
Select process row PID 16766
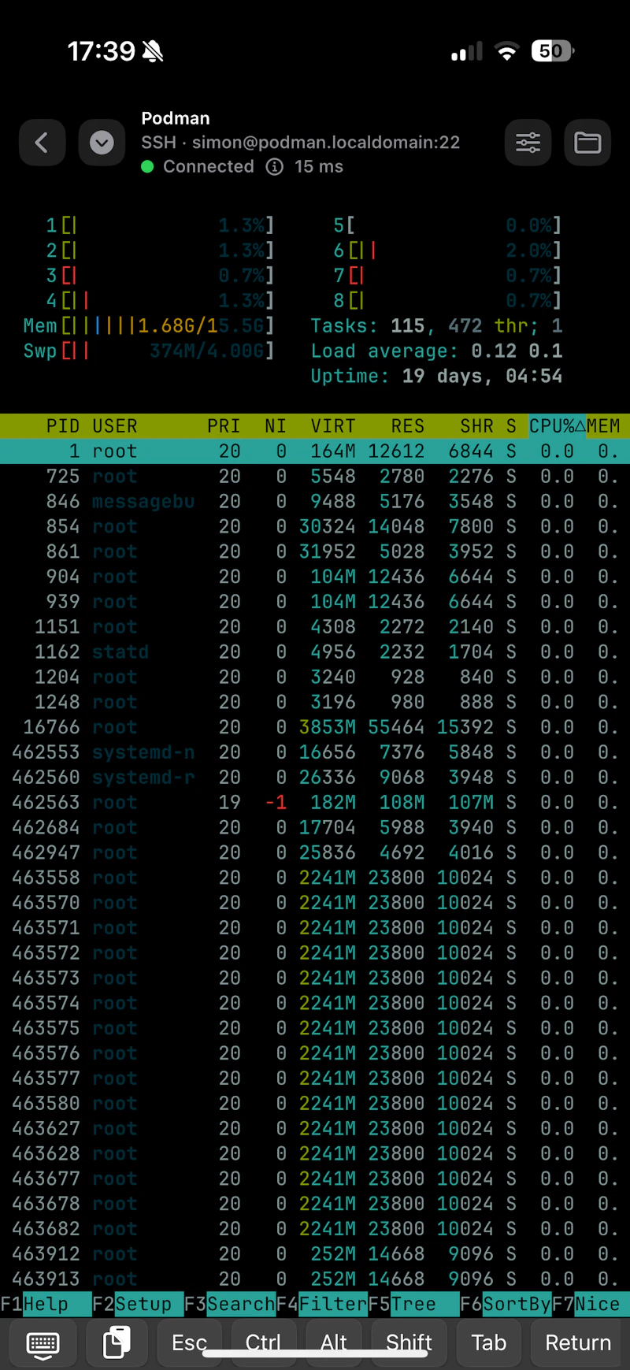[315, 727]
